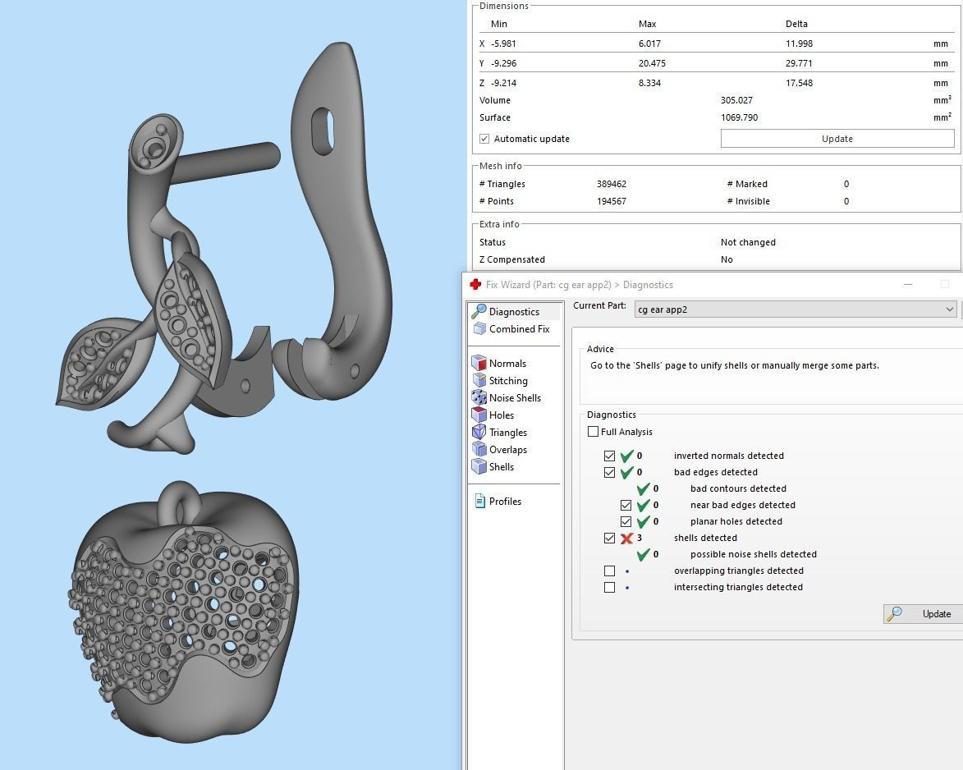Screen dimensions: 963x770
Task: Go to the Shells page
Action: tap(501, 466)
